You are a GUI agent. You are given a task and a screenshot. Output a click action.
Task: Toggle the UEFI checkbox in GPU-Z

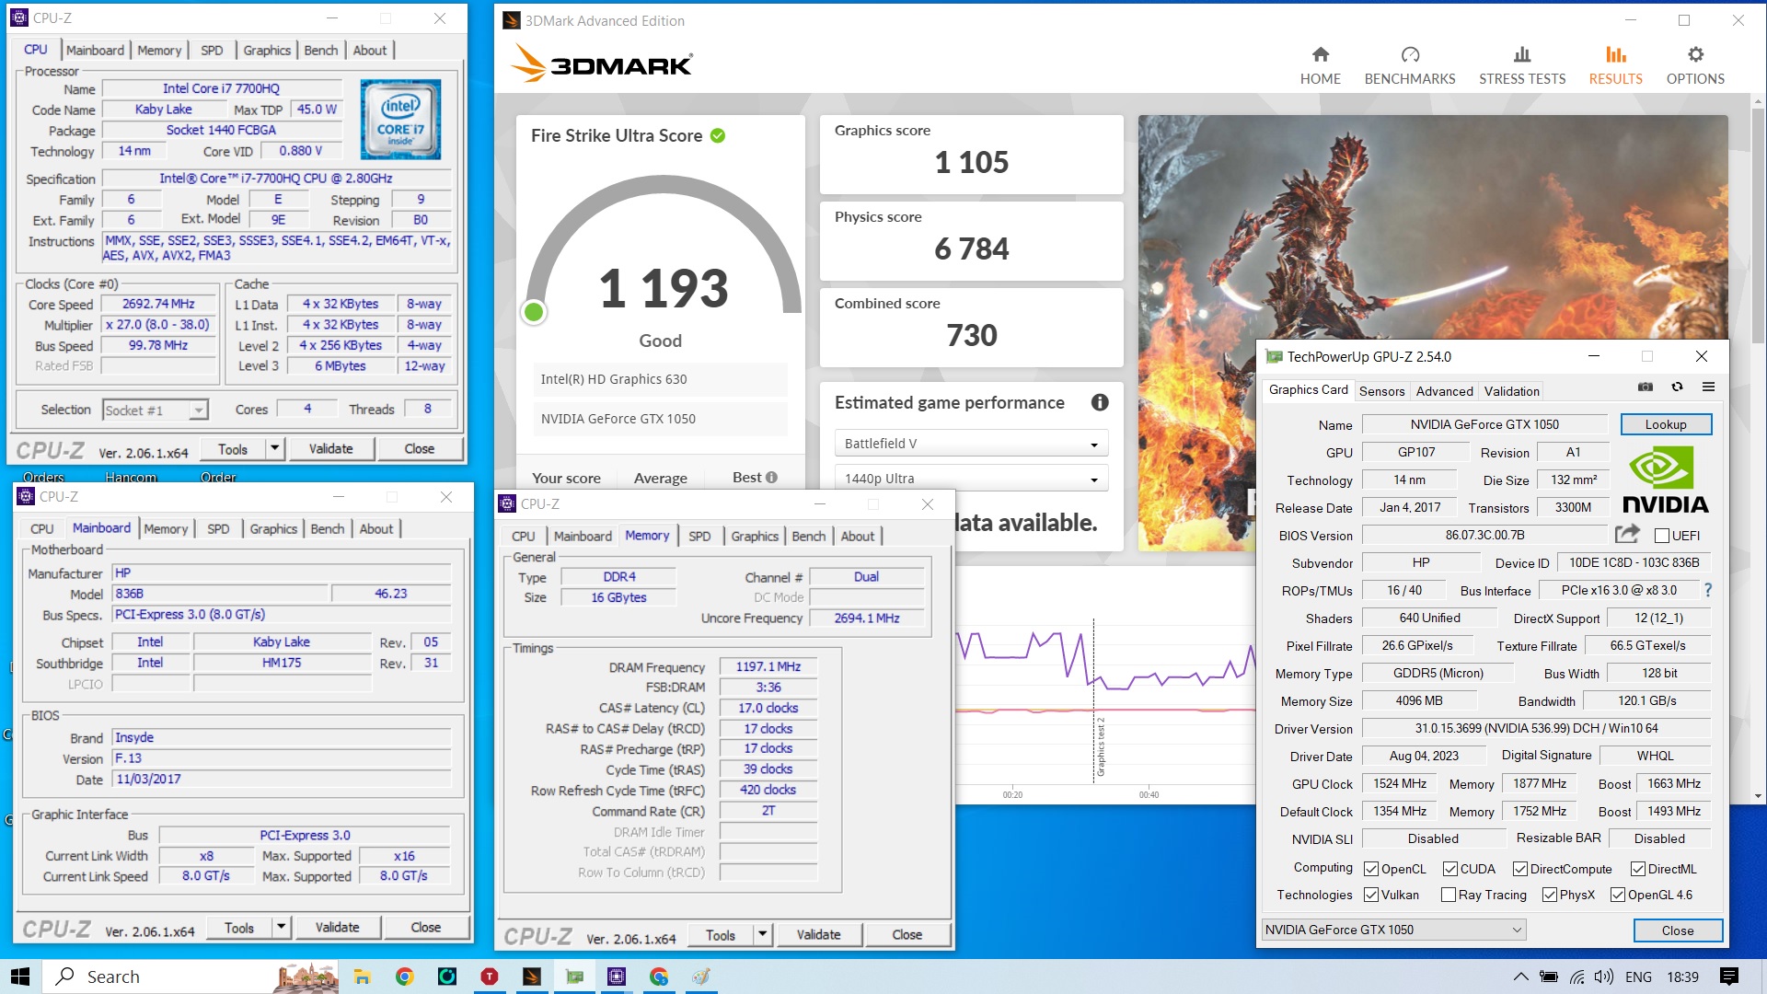(1662, 536)
